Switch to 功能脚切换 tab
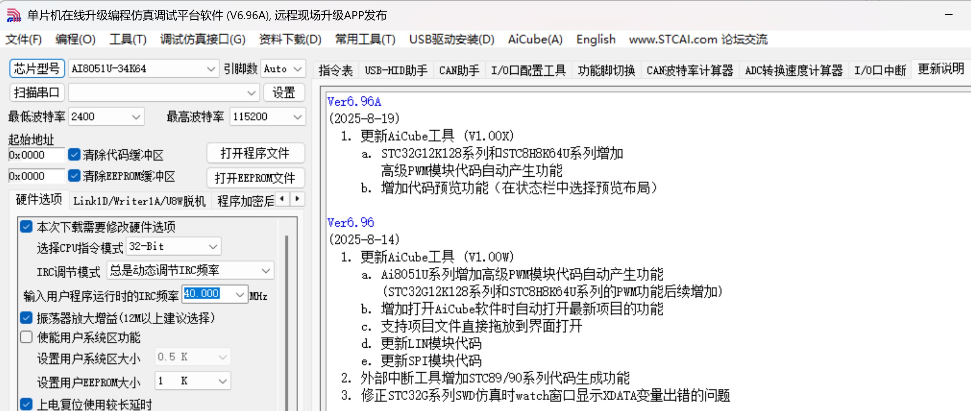 [606, 70]
